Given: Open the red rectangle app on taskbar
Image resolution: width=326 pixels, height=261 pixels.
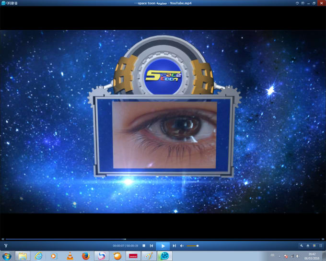Looking at the screenshot, I should (133, 256).
